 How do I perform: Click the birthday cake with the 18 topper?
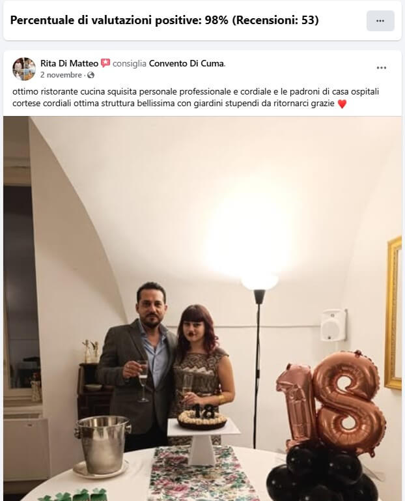tap(202, 417)
